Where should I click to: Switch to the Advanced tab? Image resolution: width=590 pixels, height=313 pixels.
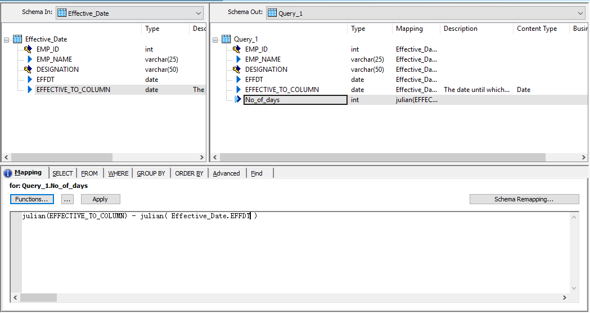(227, 173)
